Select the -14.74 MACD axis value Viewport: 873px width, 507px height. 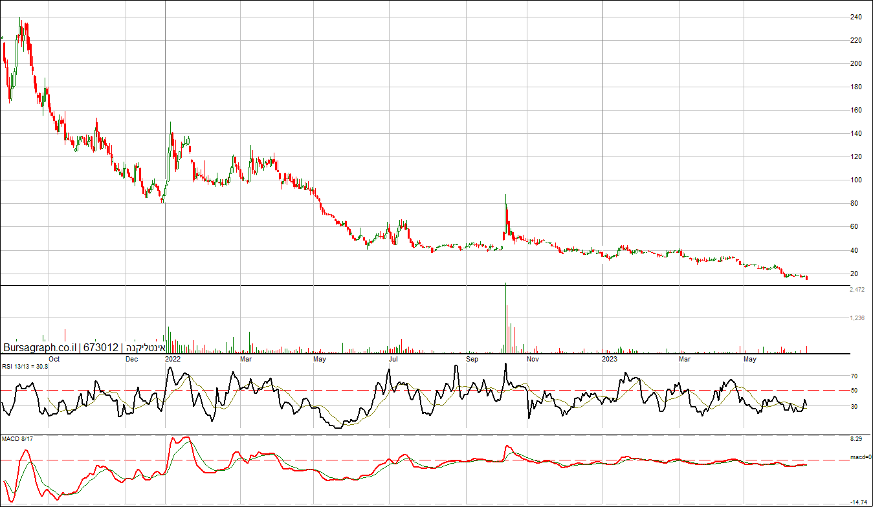[858, 502]
